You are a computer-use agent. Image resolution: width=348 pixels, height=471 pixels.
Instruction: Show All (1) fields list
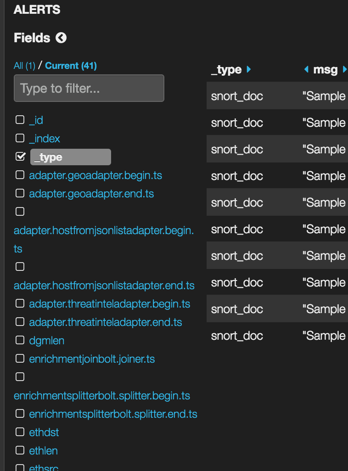pos(24,66)
